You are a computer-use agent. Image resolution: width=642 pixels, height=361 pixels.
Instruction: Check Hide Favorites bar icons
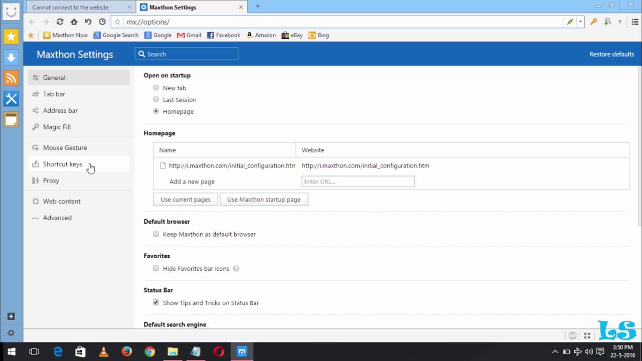tap(156, 268)
